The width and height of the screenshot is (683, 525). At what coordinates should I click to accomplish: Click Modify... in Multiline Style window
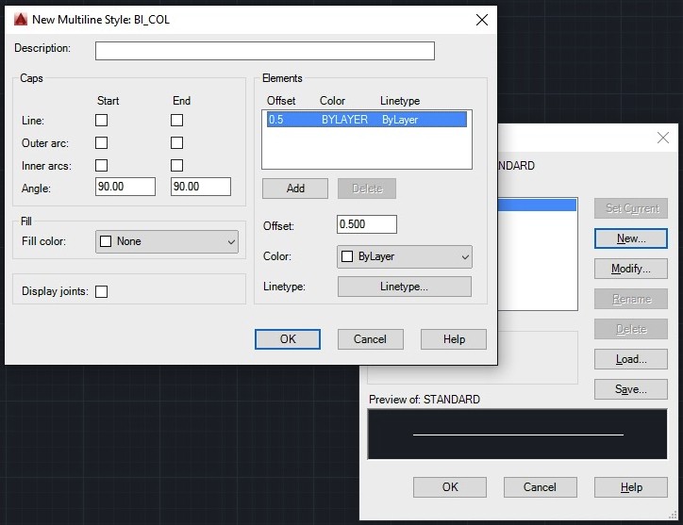click(631, 269)
